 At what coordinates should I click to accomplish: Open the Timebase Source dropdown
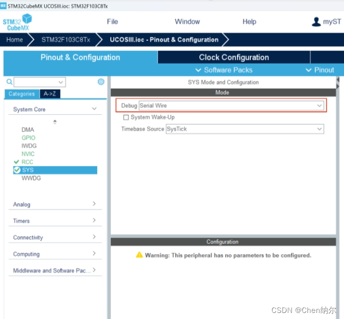tap(245, 129)
